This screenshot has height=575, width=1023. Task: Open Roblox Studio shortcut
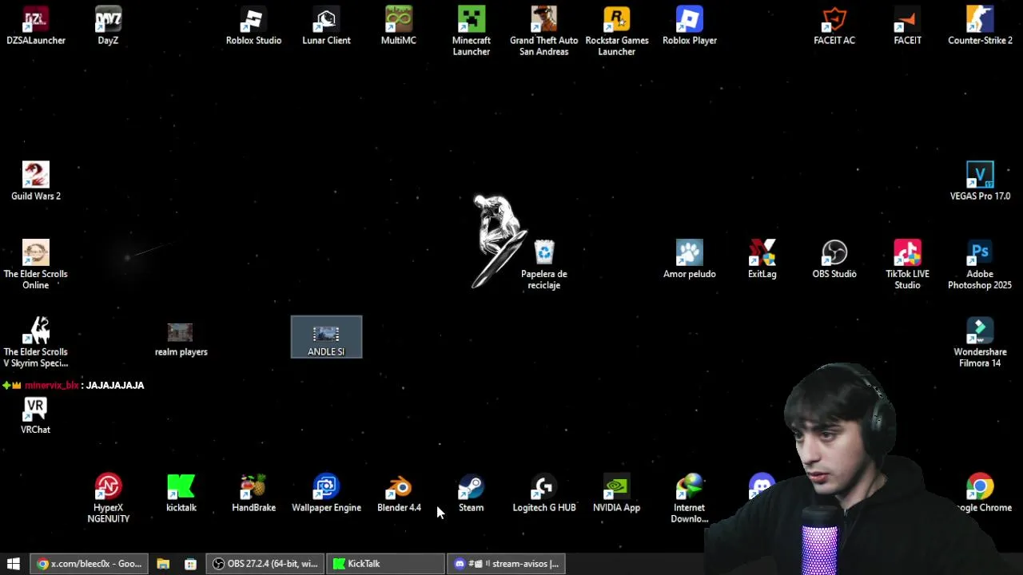click(x=253, y=26)
